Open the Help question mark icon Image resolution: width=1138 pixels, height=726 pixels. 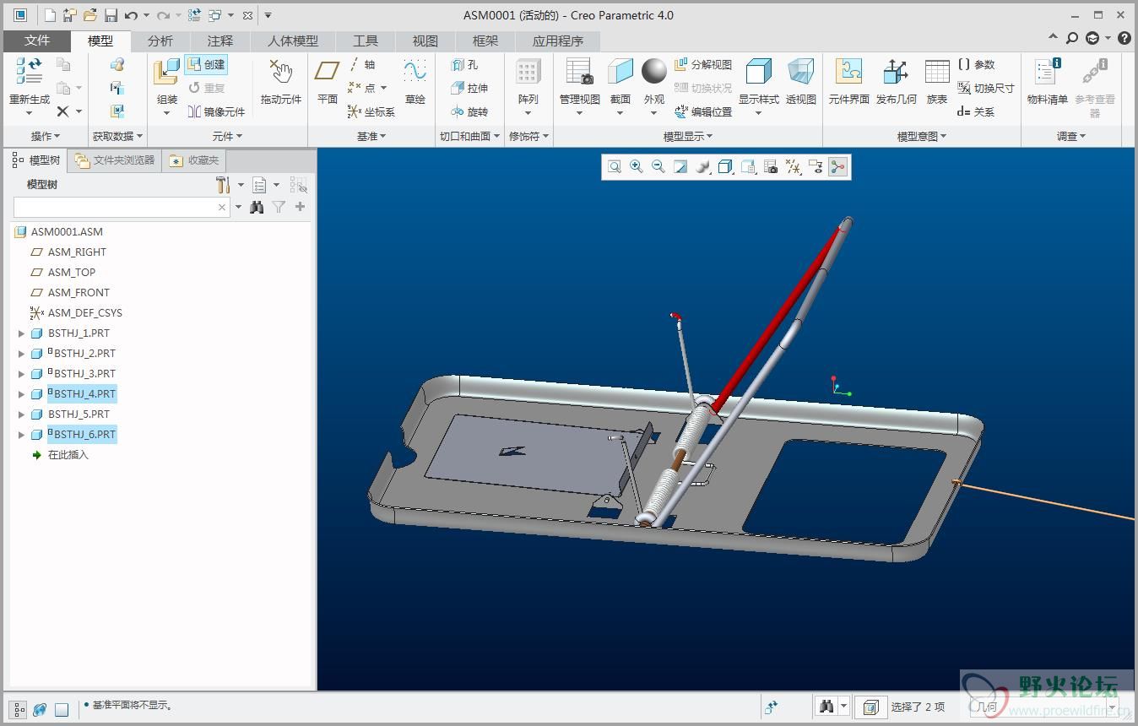[1124, 38]
